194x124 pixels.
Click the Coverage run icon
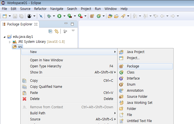pyautogui.click(x=70, y=16)
